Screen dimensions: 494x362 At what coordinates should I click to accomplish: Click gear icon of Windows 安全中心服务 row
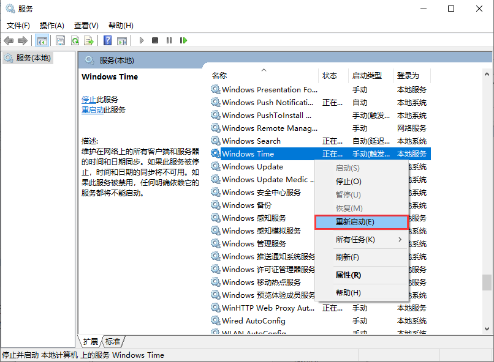tap(216, 192)
